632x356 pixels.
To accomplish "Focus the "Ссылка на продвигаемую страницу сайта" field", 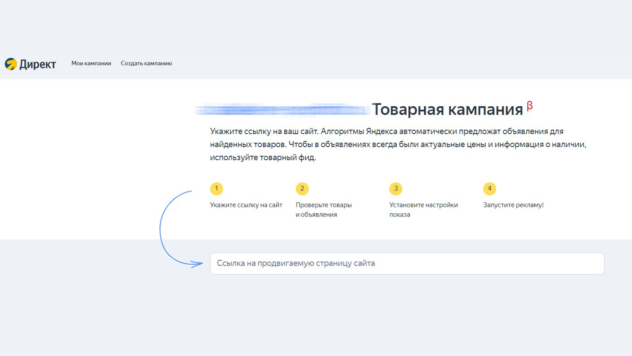I will click(x=407, y=263).
